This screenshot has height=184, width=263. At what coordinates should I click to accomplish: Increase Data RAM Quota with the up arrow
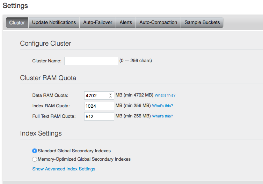111,94
